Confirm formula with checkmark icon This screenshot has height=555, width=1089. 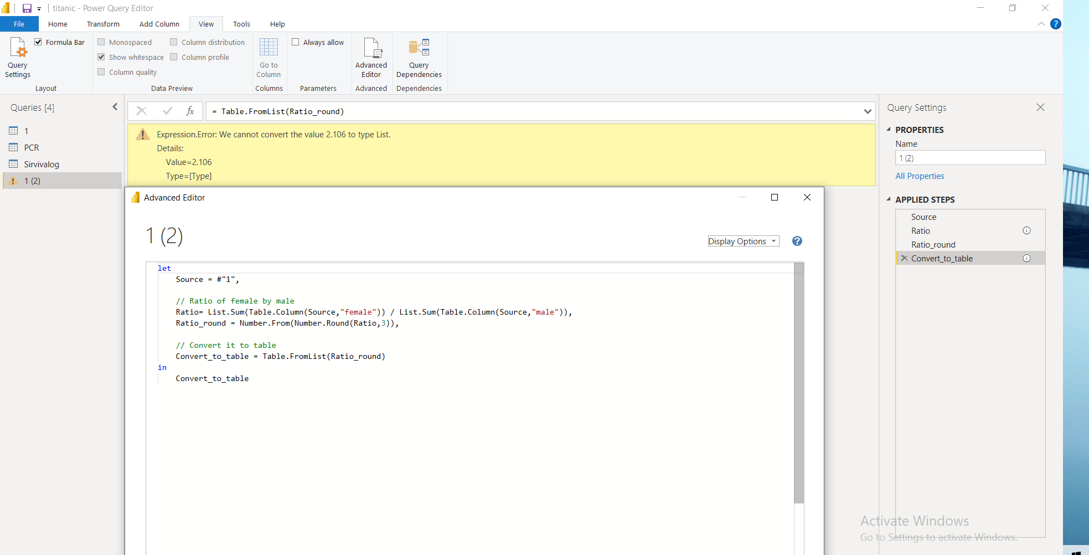click(167, 111)
